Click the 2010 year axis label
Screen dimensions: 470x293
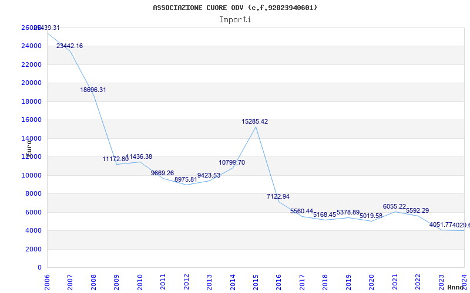point(140,282)
